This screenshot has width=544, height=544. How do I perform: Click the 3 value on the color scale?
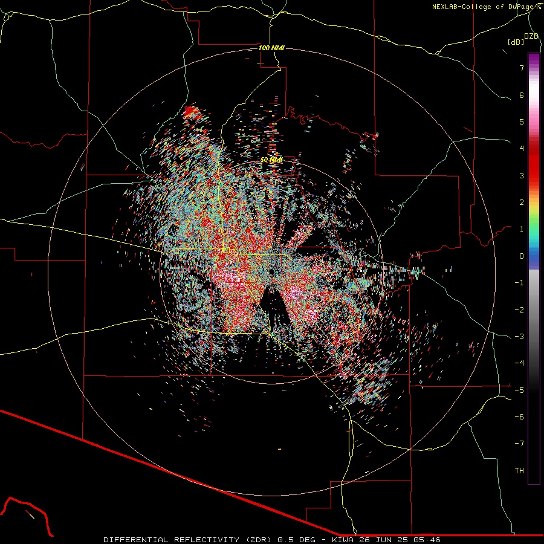click(522, 175)
